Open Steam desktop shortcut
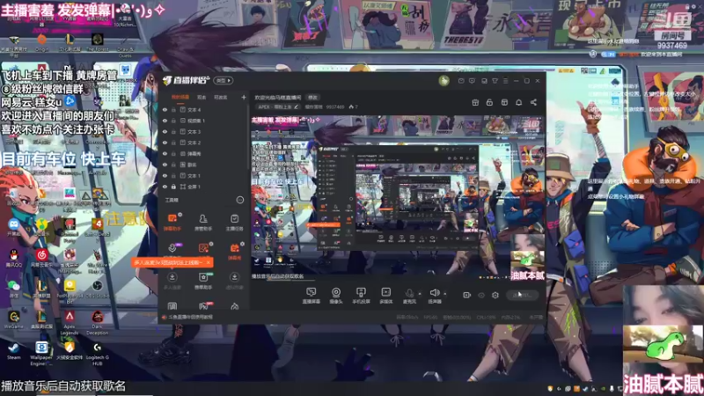This screenshot has height=396, width=704. point(13,351)
